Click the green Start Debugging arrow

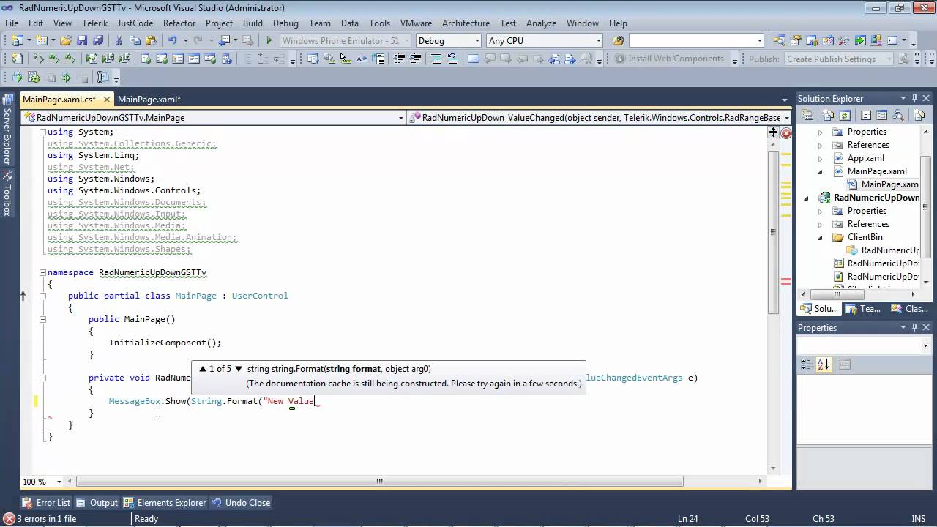(x=269, y=41)
